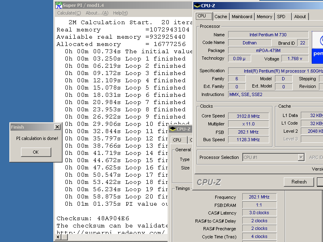Click the Model value D
Viewport: 323px width, 242px height.
click(x=284, y=79)
